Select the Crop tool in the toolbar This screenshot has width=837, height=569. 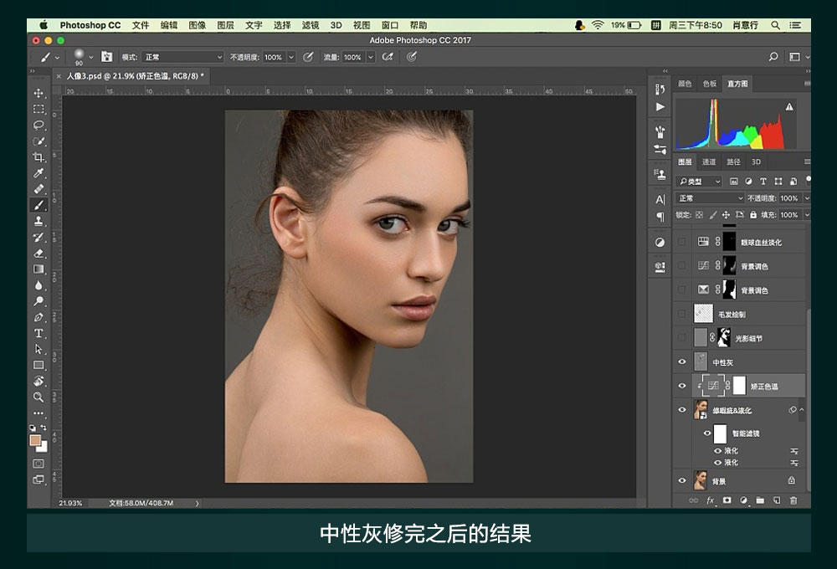click(39, 157)
